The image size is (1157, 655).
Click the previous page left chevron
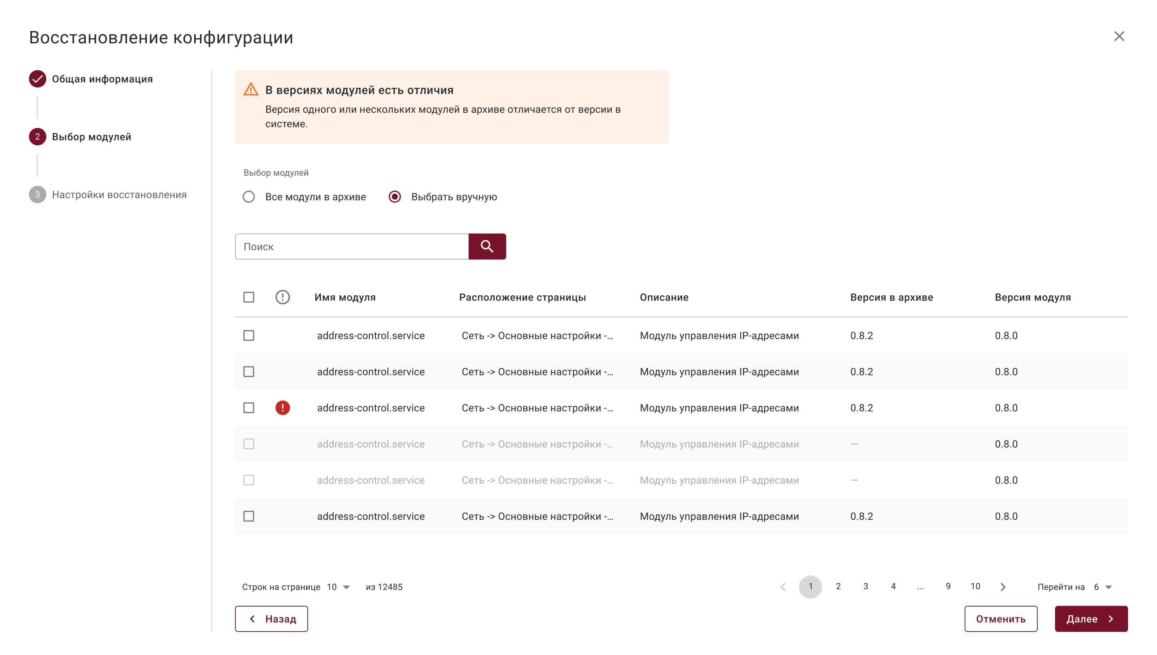(783, 587)
